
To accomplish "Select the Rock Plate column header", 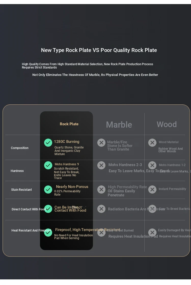I will point(69,124).
